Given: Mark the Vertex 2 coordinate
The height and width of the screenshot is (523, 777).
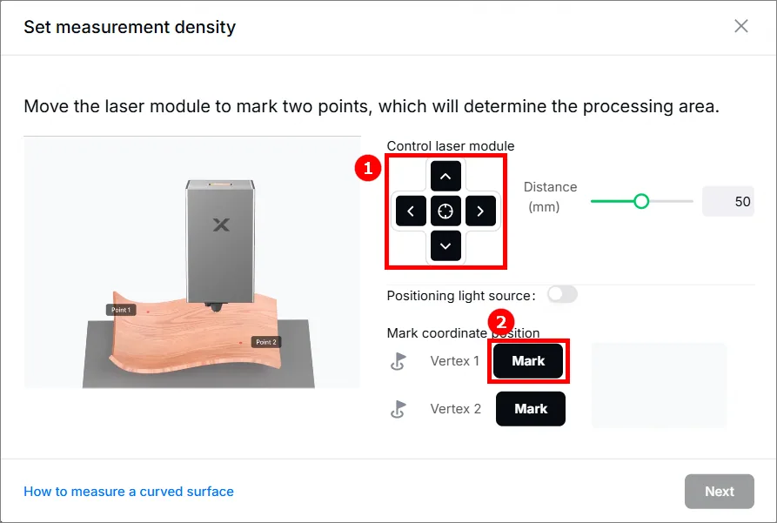Looking at the screenshot, I should coord(530,409).
